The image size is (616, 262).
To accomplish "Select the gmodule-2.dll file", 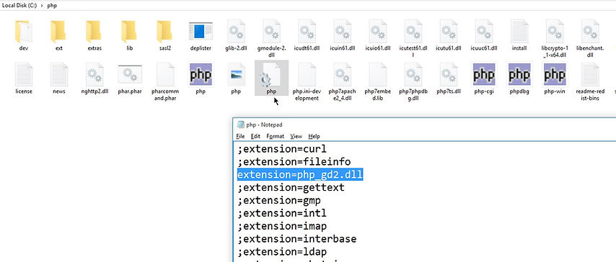I will pos(271,39).
